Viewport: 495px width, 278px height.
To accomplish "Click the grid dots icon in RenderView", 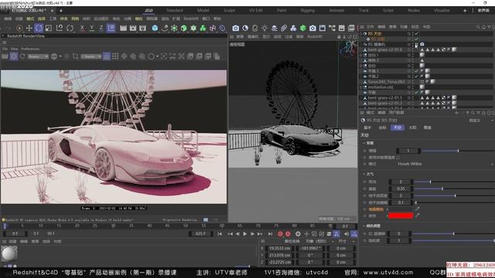I will click(115, 56).
